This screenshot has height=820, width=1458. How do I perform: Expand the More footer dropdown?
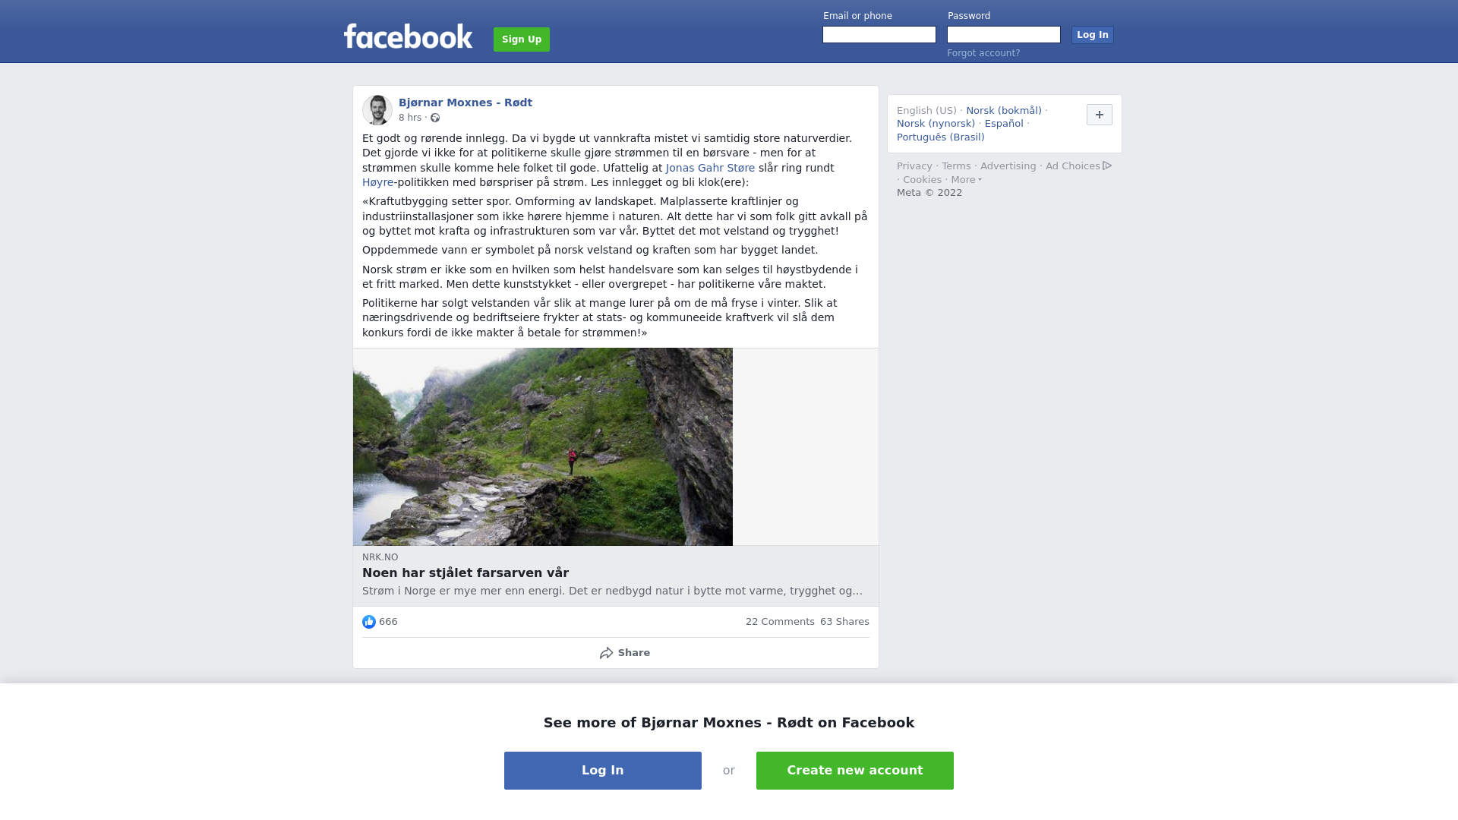pyautogui.click(x=967, y=180)
